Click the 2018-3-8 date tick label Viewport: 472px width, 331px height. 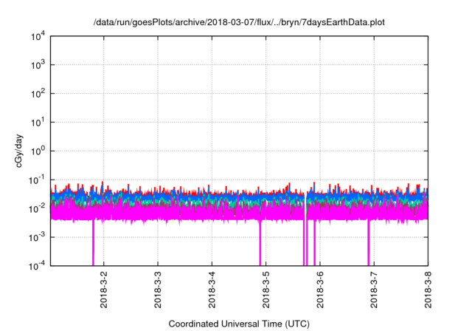pos(428,290)
